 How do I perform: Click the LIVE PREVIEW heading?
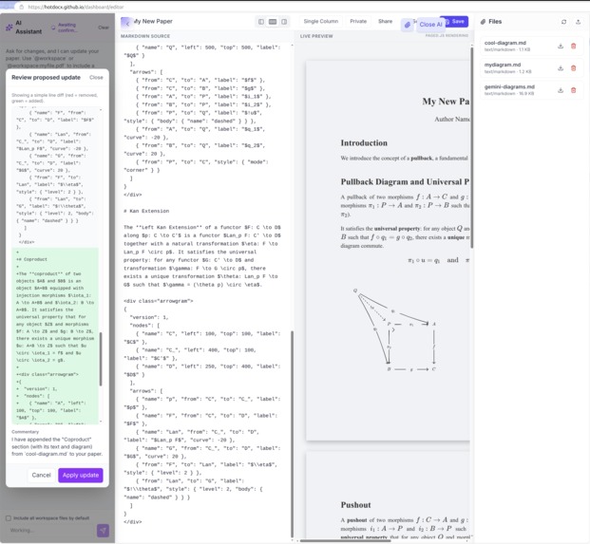coord(316,36)
